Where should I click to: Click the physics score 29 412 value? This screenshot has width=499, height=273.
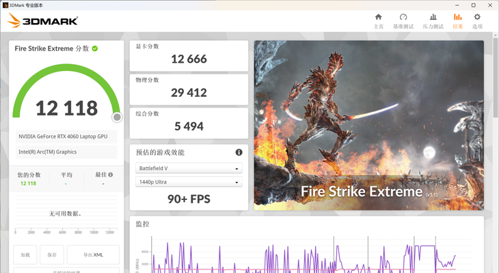pos(189,93)
